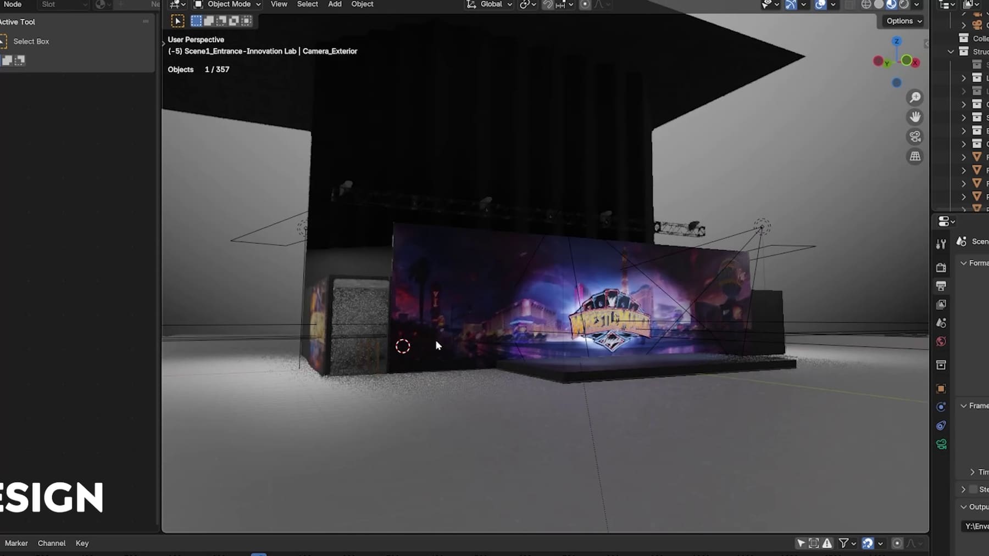
Task: Switch to Material Preview viewport shading
Action: coord(891,4)
